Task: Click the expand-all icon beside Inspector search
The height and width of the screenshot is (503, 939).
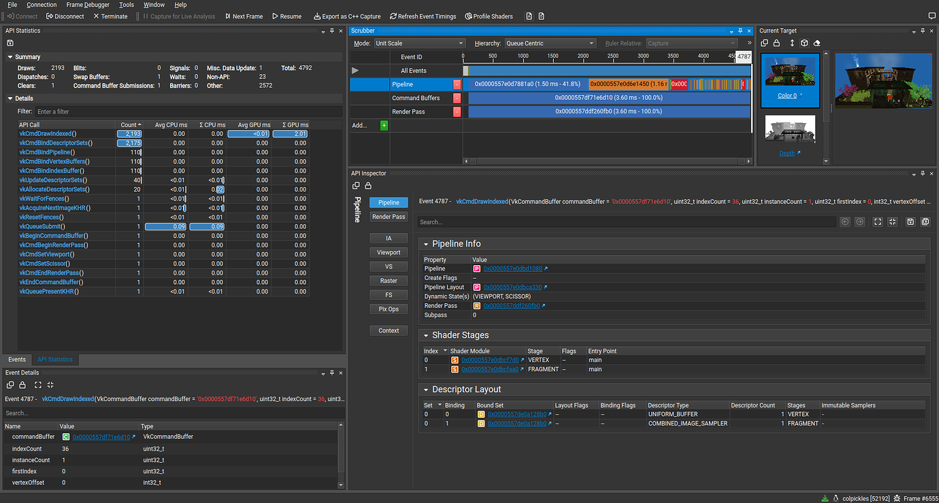Action: tap(878, 222)
